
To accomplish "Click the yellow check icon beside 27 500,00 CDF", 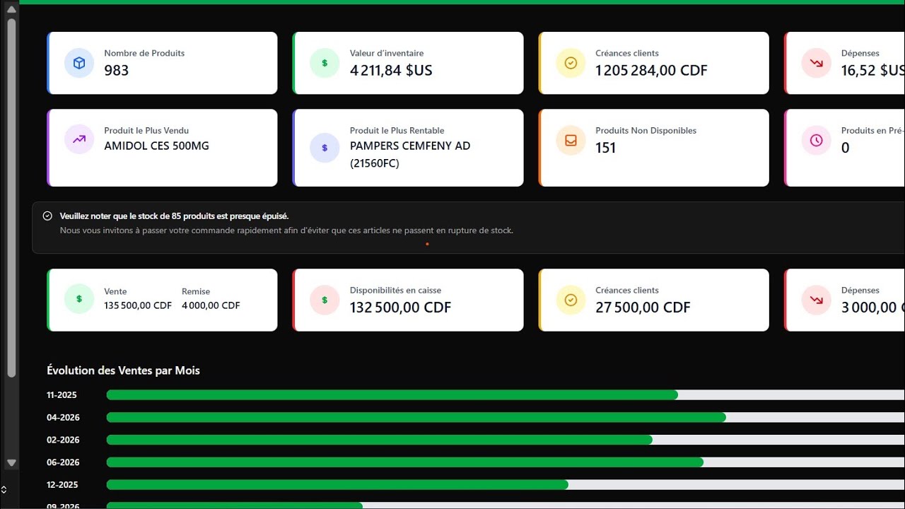I will tap(571, 300).
